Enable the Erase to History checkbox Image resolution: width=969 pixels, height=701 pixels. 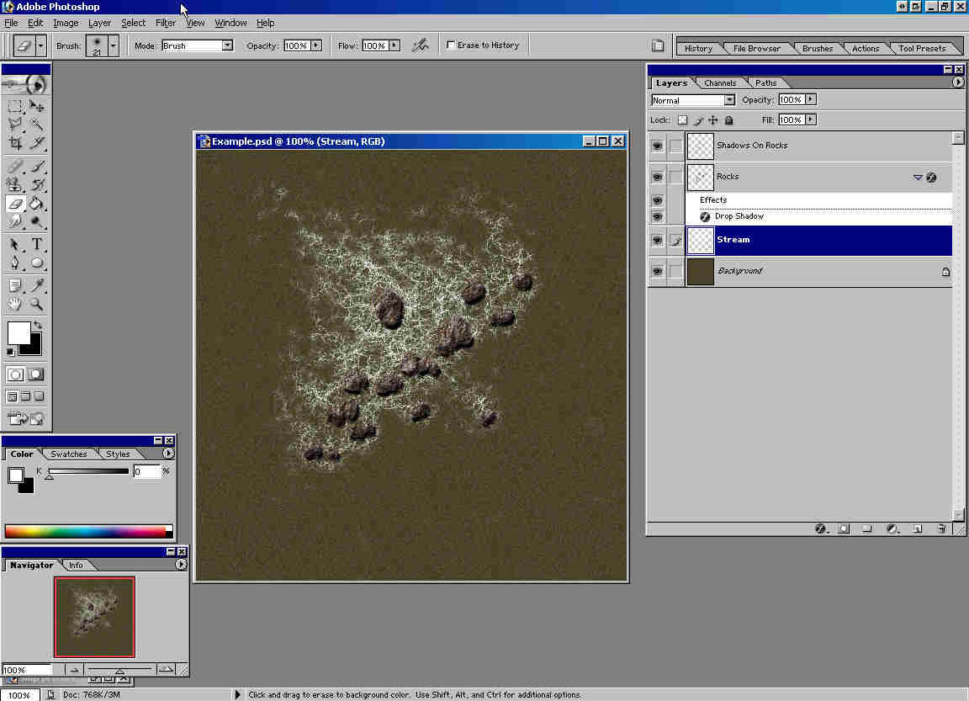451,45
